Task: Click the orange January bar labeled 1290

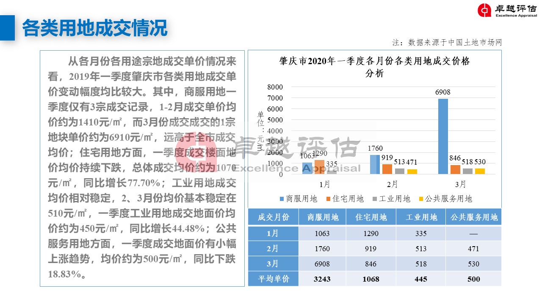Action: tap(319, 167)
